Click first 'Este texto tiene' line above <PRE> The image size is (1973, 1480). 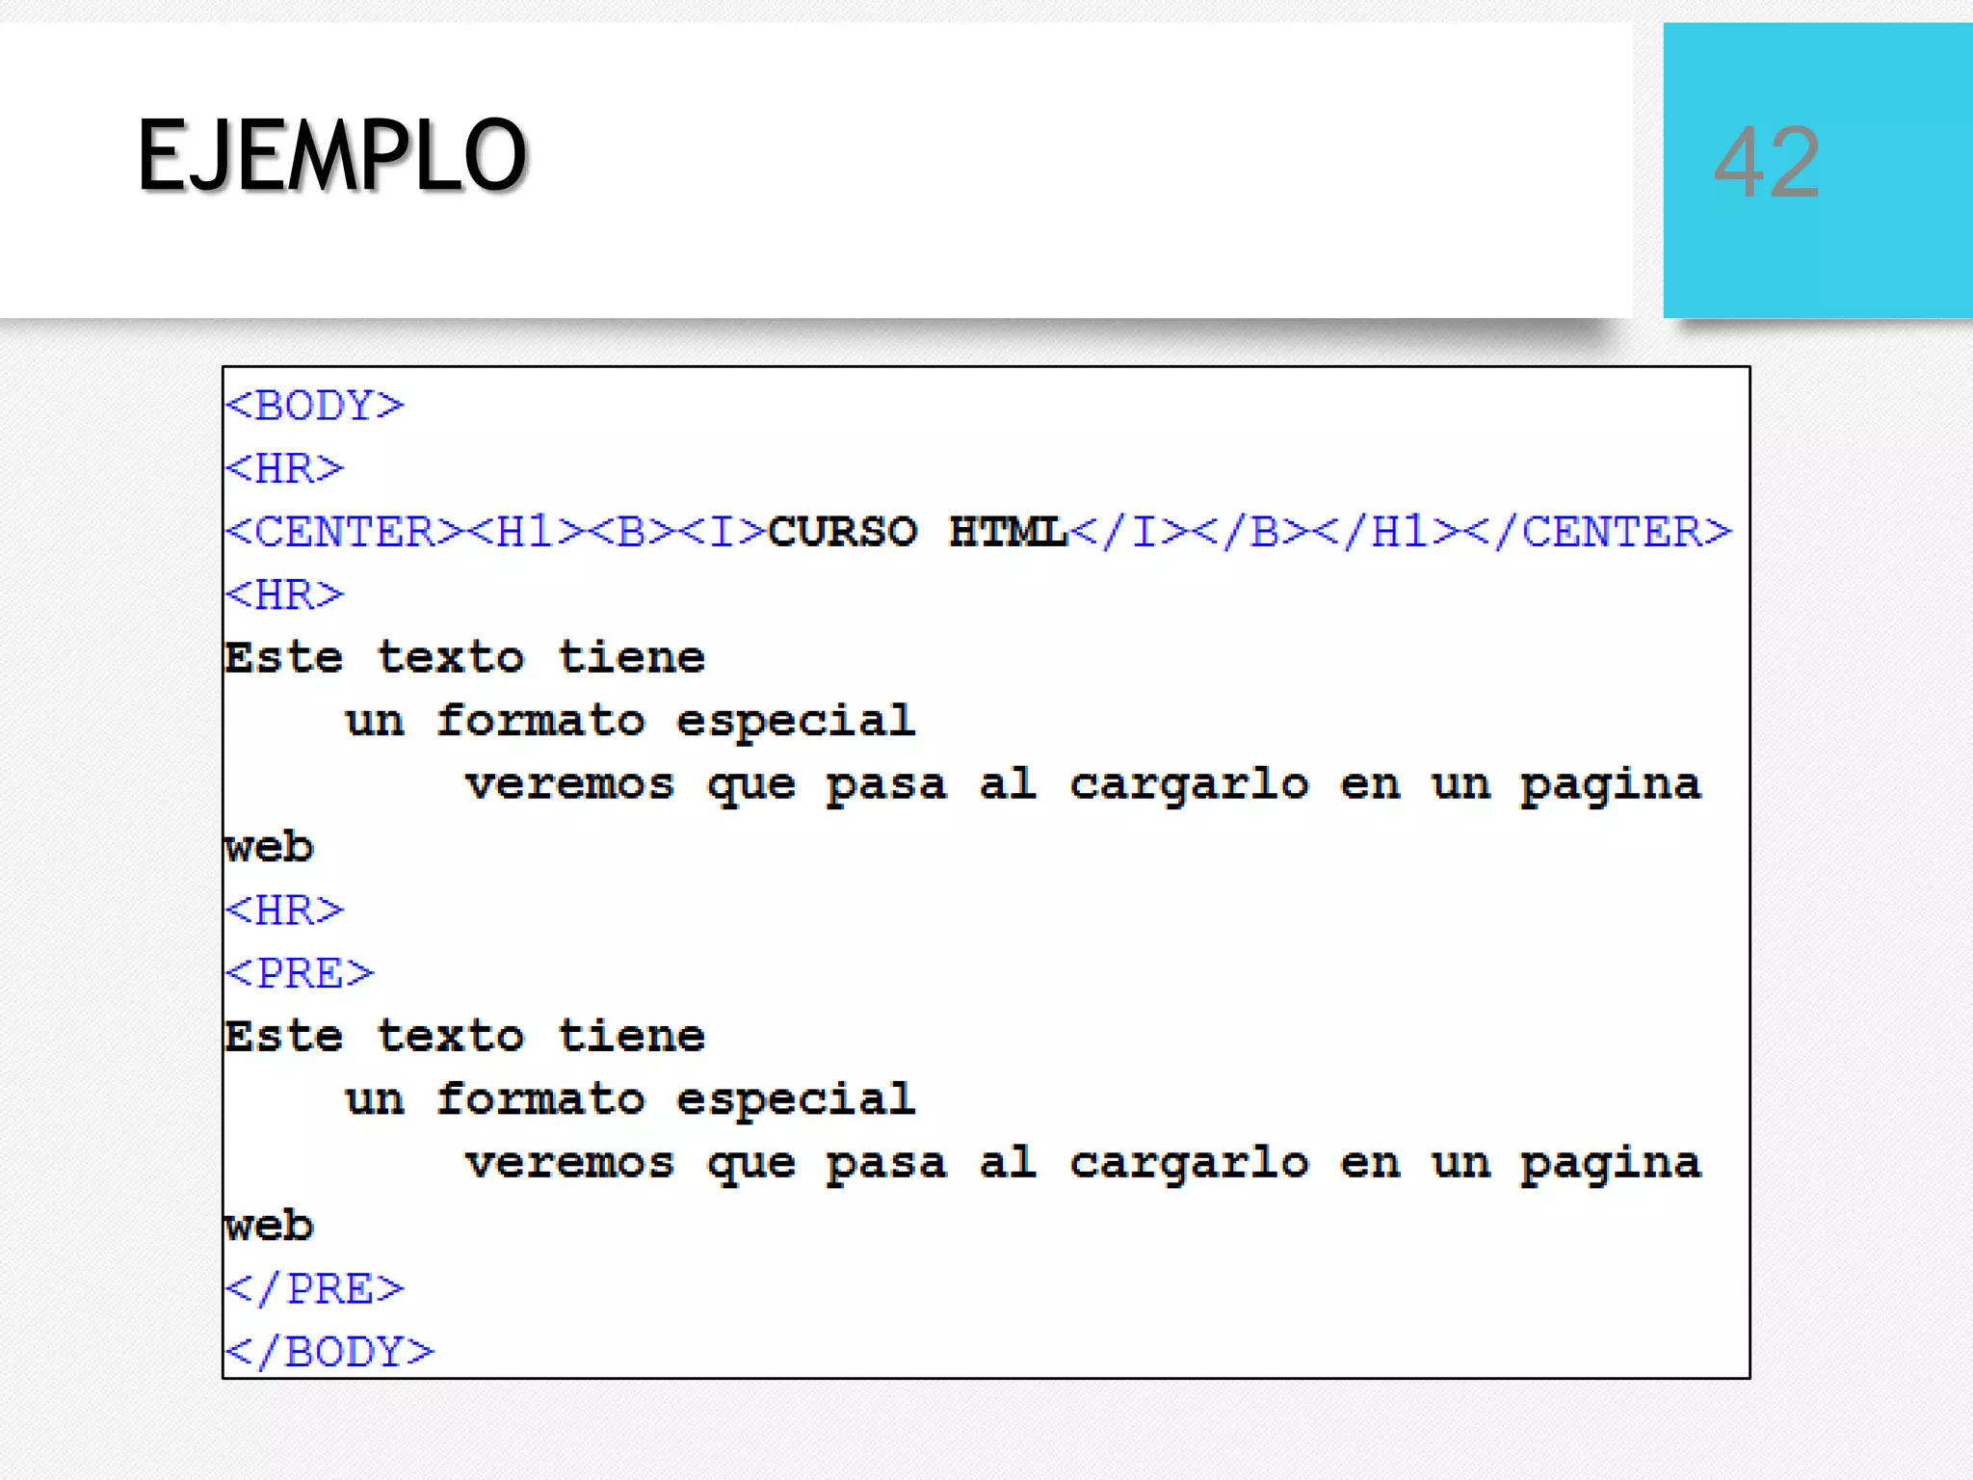[x=465, y=658]
